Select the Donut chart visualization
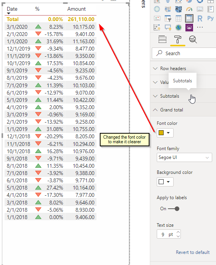Viewport: 216px width, 265px height. pyautogui.click(x=200, y=1)
